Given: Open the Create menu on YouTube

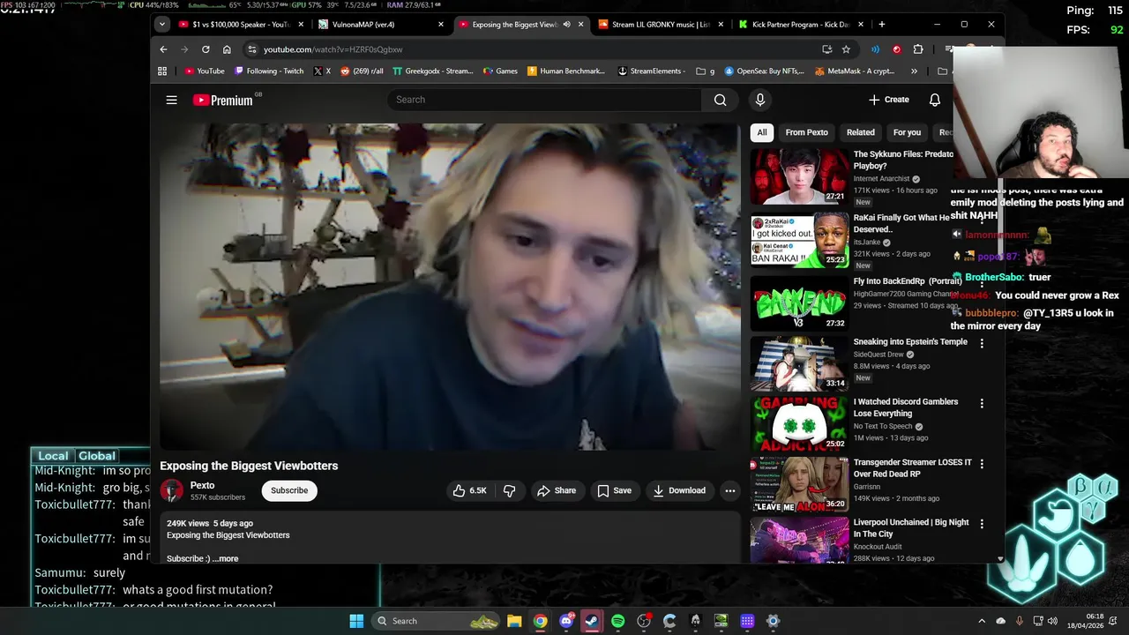Looking at the screenshot, I should click(x=888, y=100).
